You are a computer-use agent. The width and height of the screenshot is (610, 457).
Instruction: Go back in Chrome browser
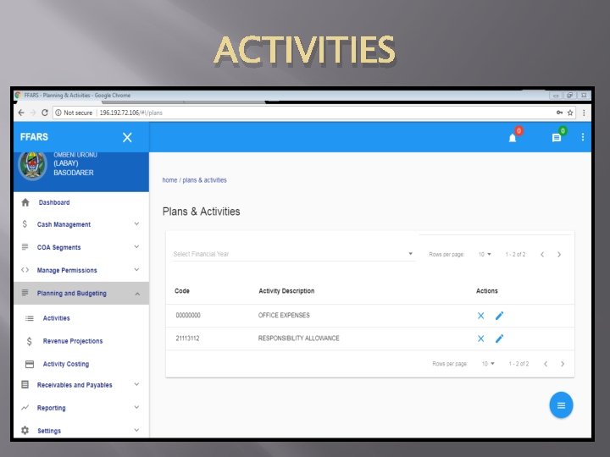(x=21, y=113)
